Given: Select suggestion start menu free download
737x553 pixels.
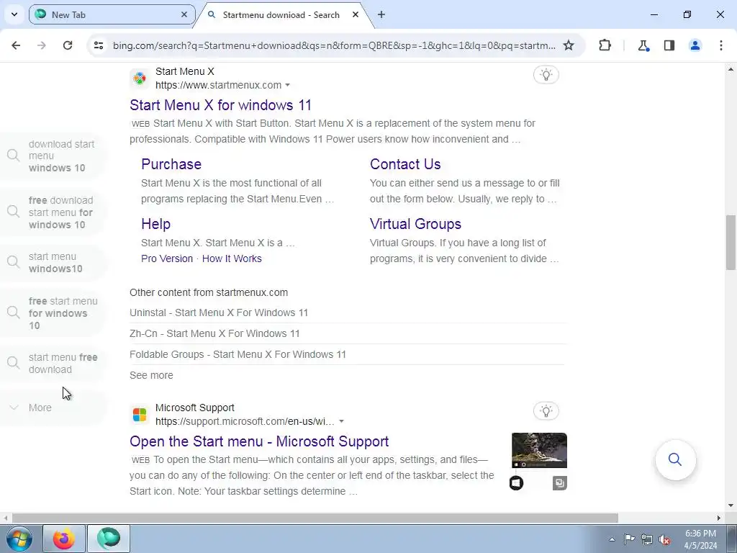Looking at the screenshot, I should point(53,363).
